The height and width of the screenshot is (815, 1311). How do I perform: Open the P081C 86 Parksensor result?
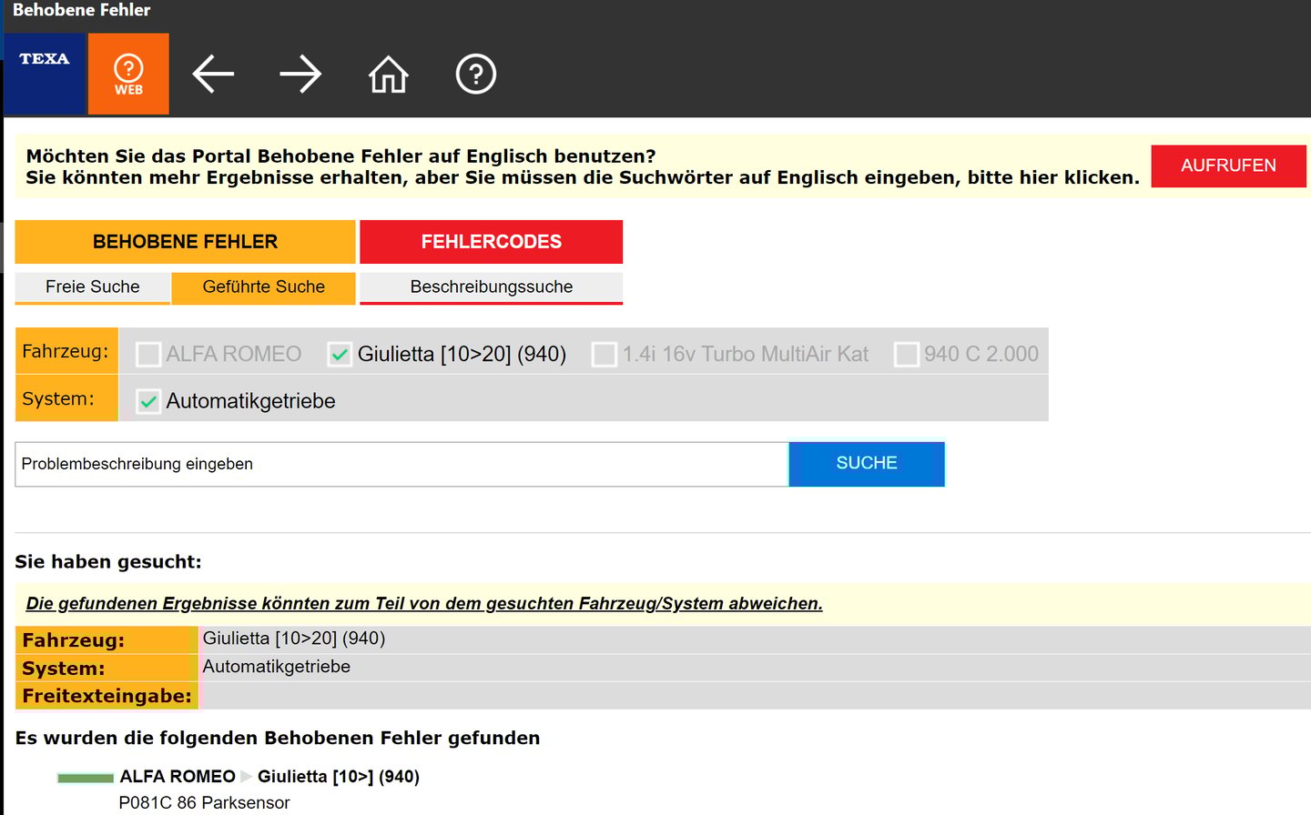pos(204,803)
